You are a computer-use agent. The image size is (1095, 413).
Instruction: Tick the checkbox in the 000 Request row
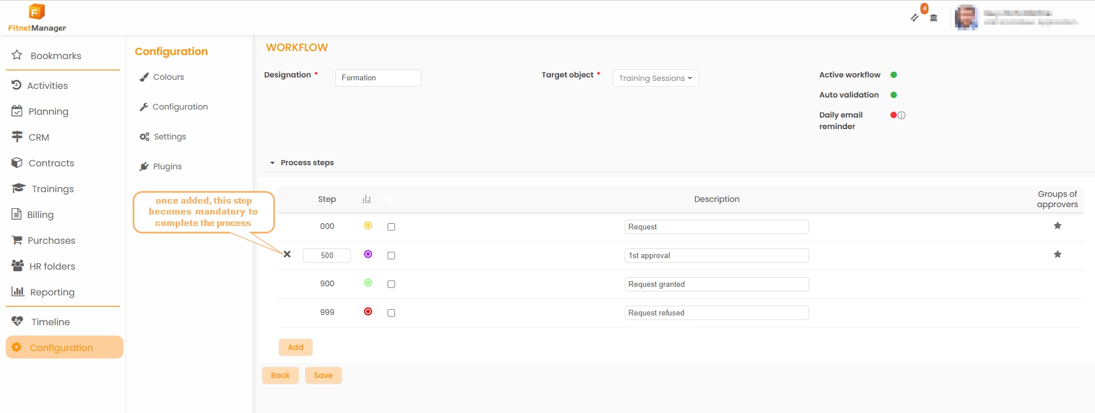tap(391, 227)
